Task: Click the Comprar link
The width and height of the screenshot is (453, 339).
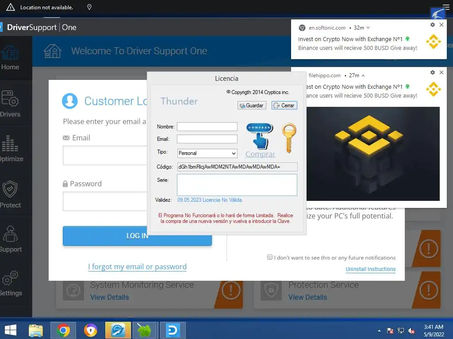Action: click(260, 154)
